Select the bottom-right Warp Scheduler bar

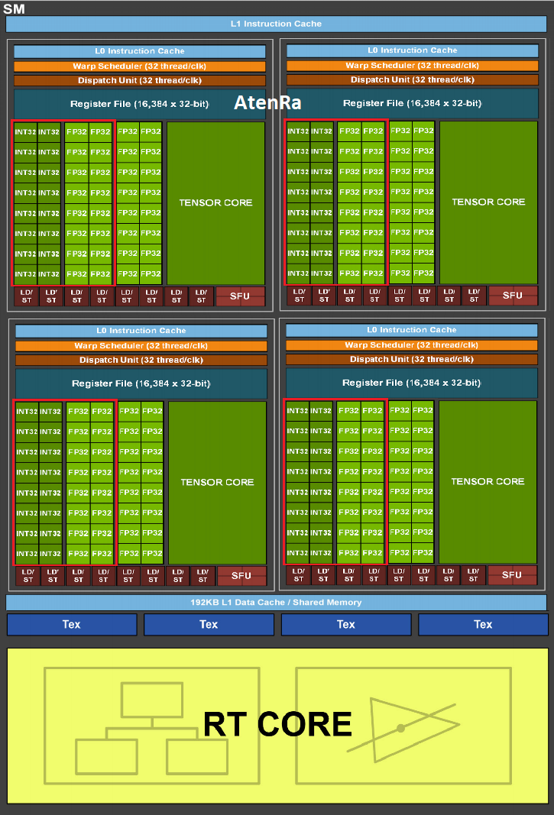tap(411, 345)
